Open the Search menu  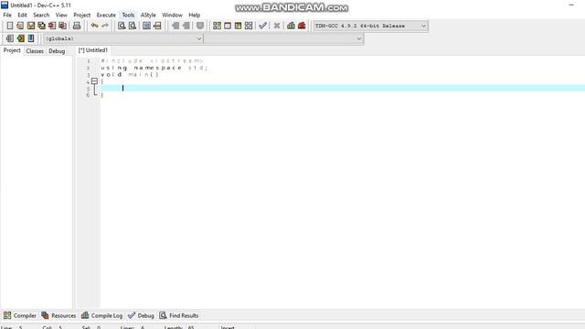[41, 15]
